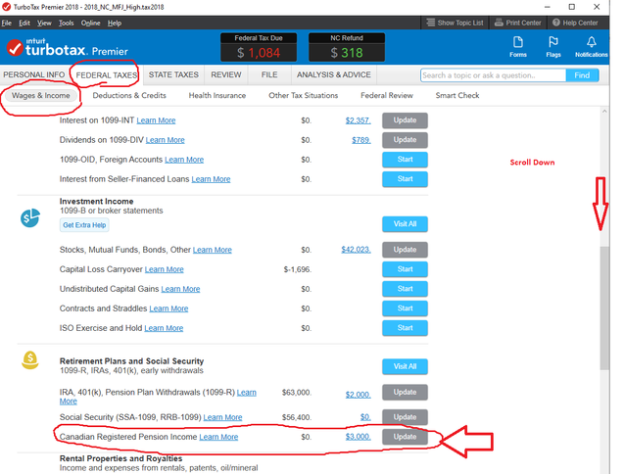Update Stocks, Mutual Funds, Bonds, Other
The width and height of the screenshot is (624, 474).
pyautogui.click(x=405, y=250)
